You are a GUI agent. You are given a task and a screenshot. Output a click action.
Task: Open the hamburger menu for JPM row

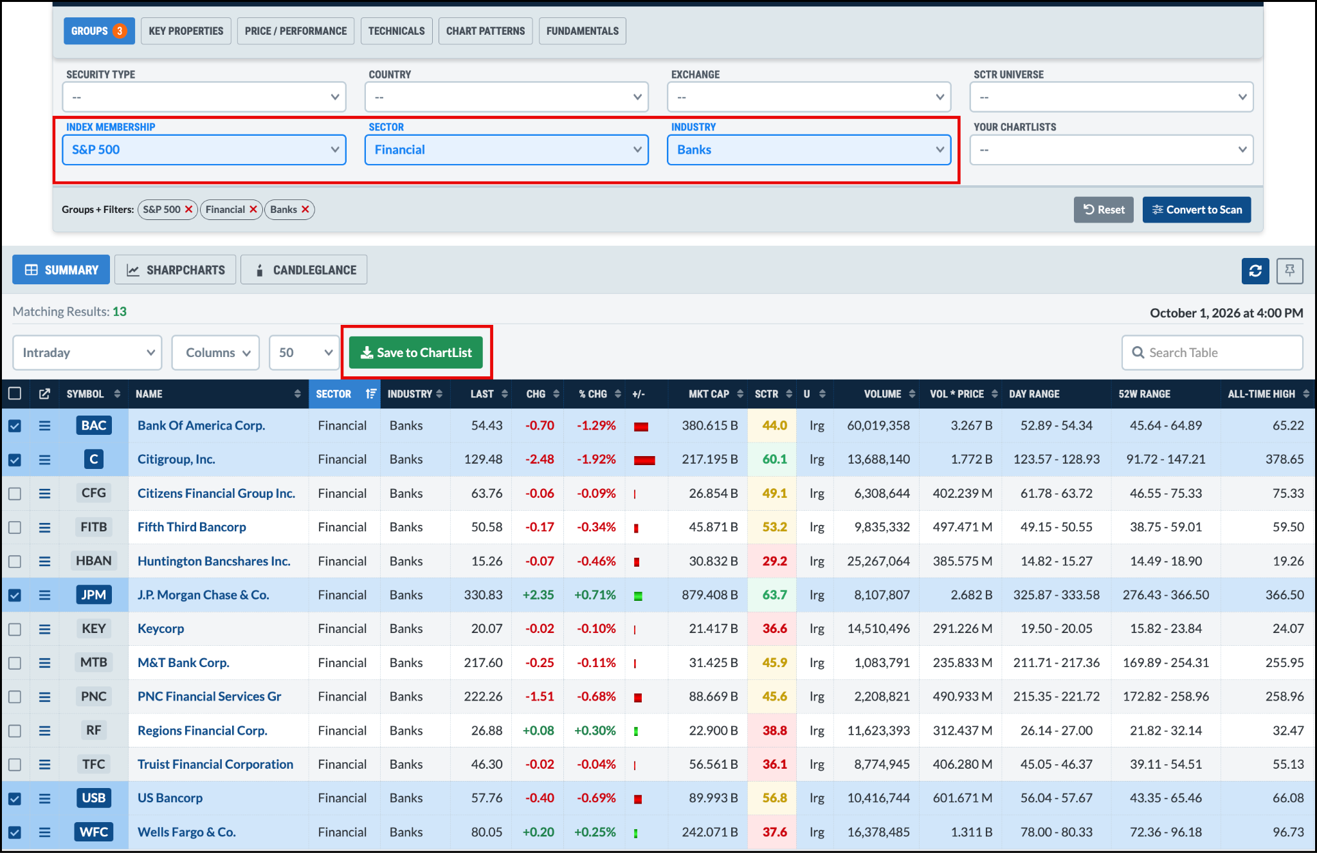pos(44,595)
